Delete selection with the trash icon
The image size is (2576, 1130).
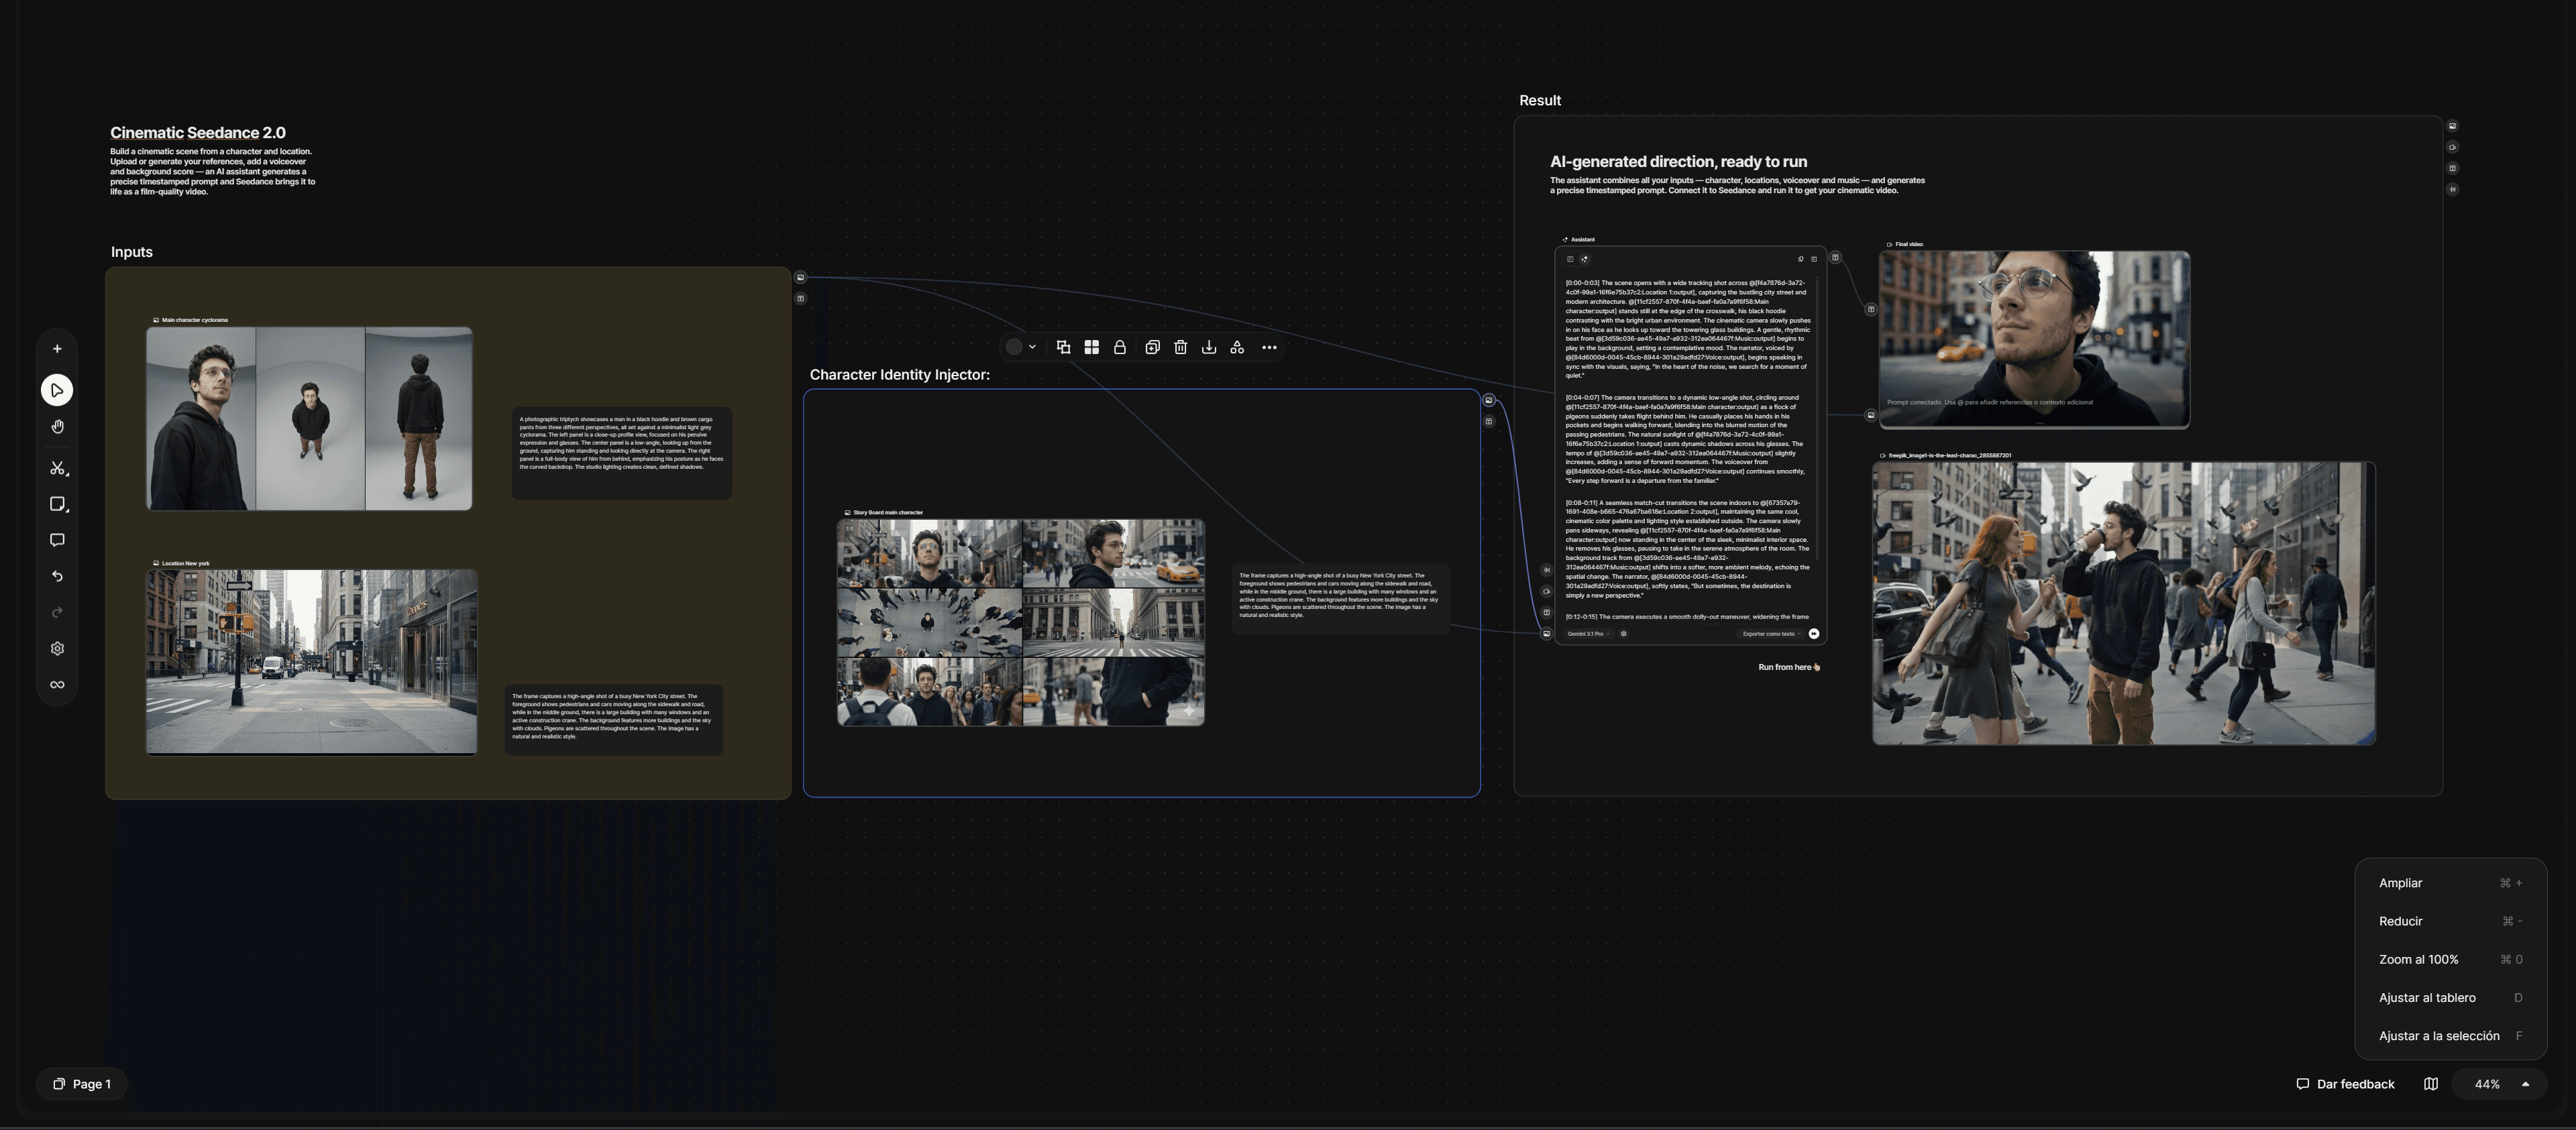click(x=1180, y=347)
